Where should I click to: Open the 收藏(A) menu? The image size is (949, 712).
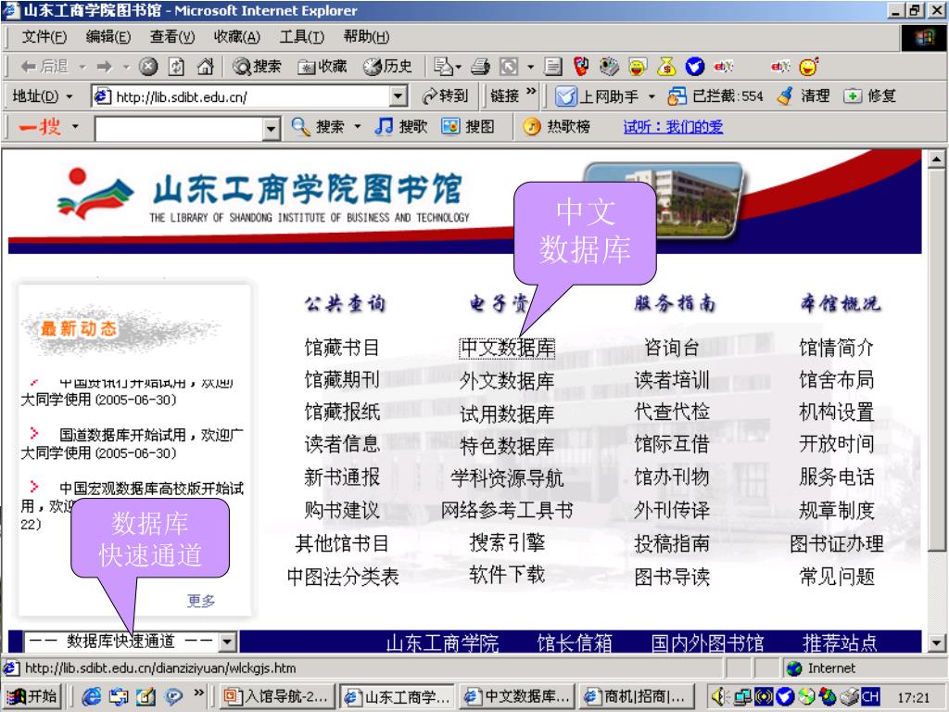coord(236,37)
